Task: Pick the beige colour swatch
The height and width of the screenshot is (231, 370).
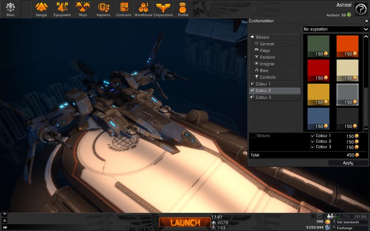Action: pos(347,71)
